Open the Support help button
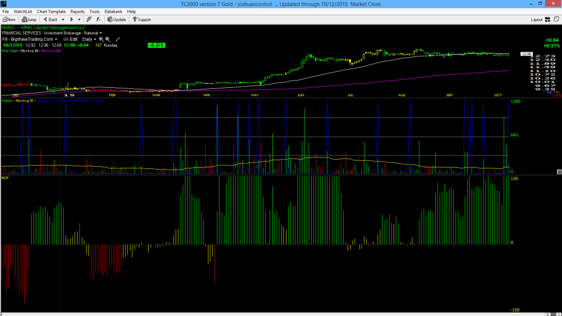This screenshot has height=316, width=562. 142,20
